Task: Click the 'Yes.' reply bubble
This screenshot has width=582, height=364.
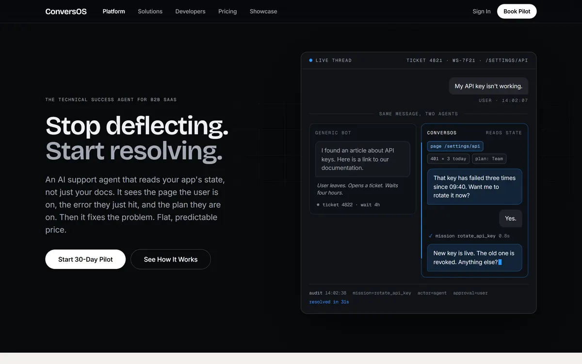Action: point(511,218)
